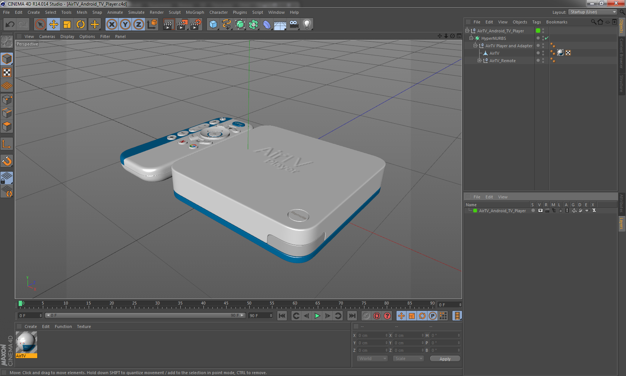The image size is (626, 376).
Task: Click the Apply button
Action: [x=445, y=359]
